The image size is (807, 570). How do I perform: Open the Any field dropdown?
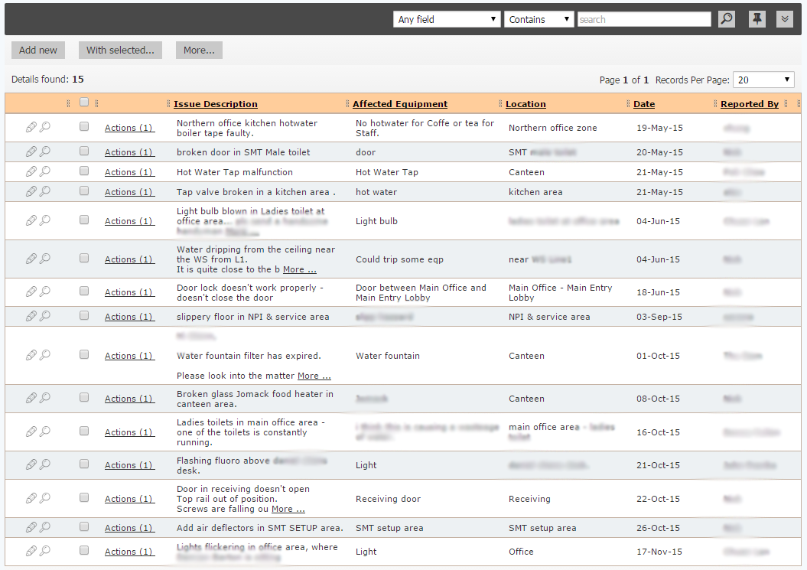point(446,19)
